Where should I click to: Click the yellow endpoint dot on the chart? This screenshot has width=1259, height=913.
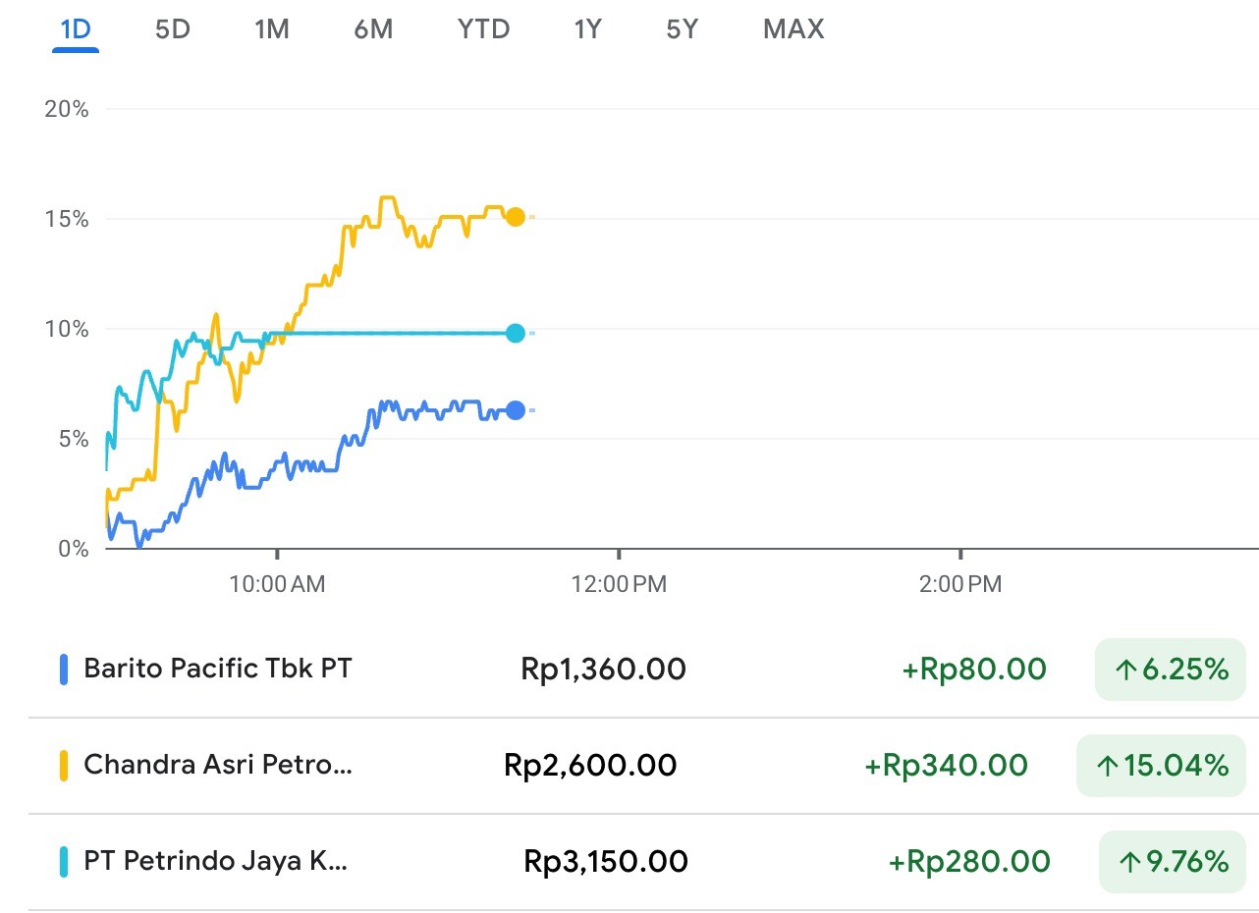pyautogui.click(x=515, y=217)
